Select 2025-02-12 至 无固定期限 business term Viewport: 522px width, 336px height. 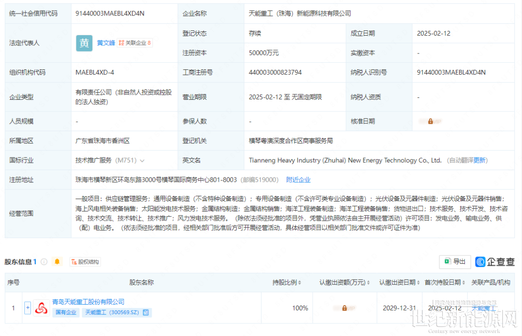click(285, 97)
